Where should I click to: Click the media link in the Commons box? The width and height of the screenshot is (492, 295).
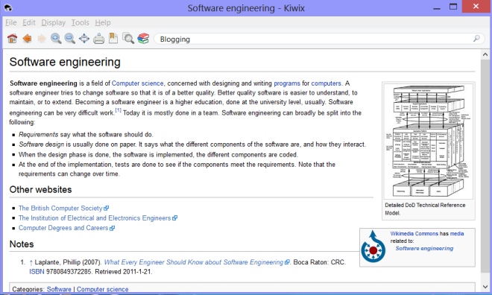coord(457,234)
